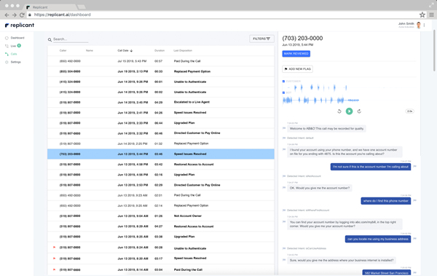437x276 pixels.
Task: Select the 'Escalated to a Live Agent' call row
Action: coord(161,102)
